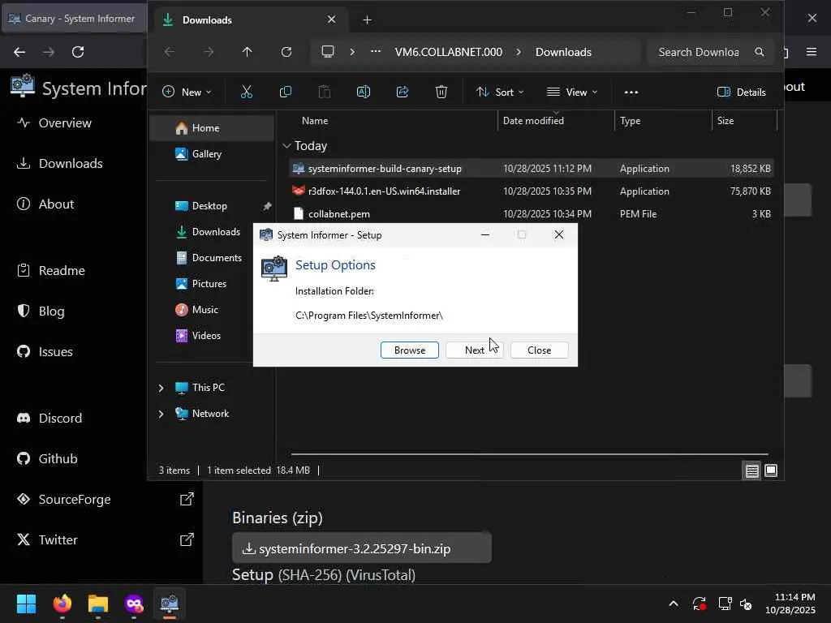Show hidden system tray icons
The image size is (831, 623).
673,604
